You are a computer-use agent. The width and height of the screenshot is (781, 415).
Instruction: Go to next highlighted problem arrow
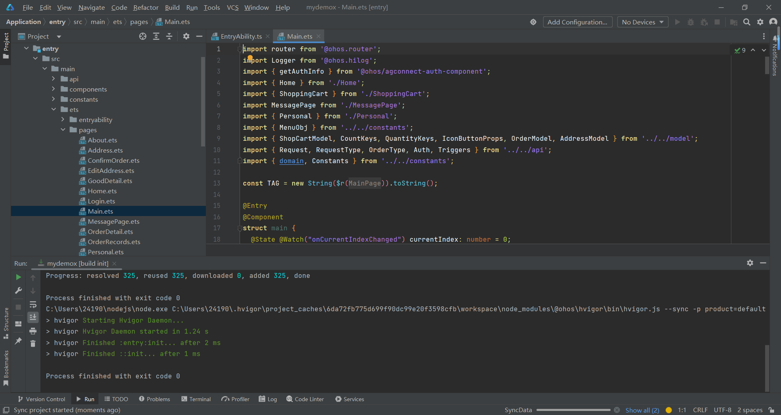tap(764, 50)
